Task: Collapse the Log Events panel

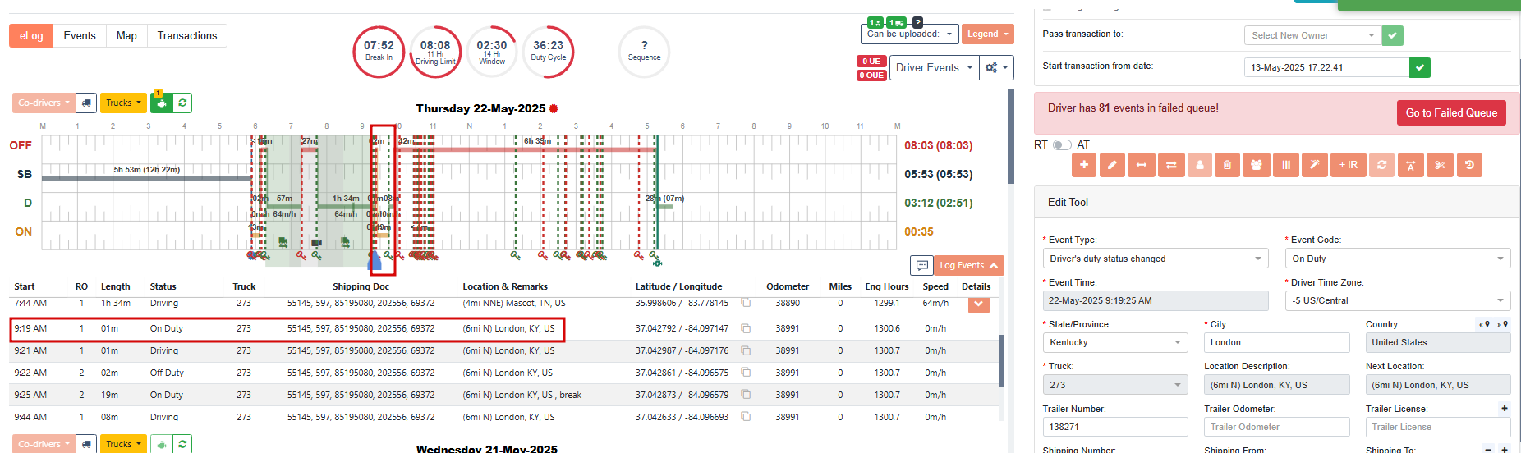Action: pos(969,265)
